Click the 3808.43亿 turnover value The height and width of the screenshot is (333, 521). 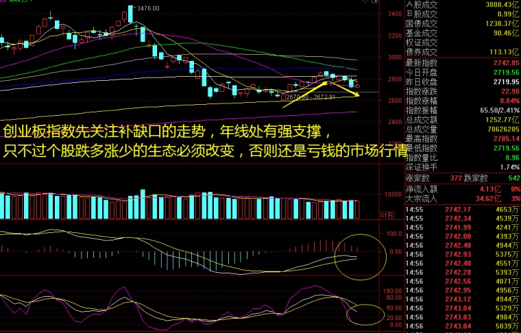[x=502, y=5]
